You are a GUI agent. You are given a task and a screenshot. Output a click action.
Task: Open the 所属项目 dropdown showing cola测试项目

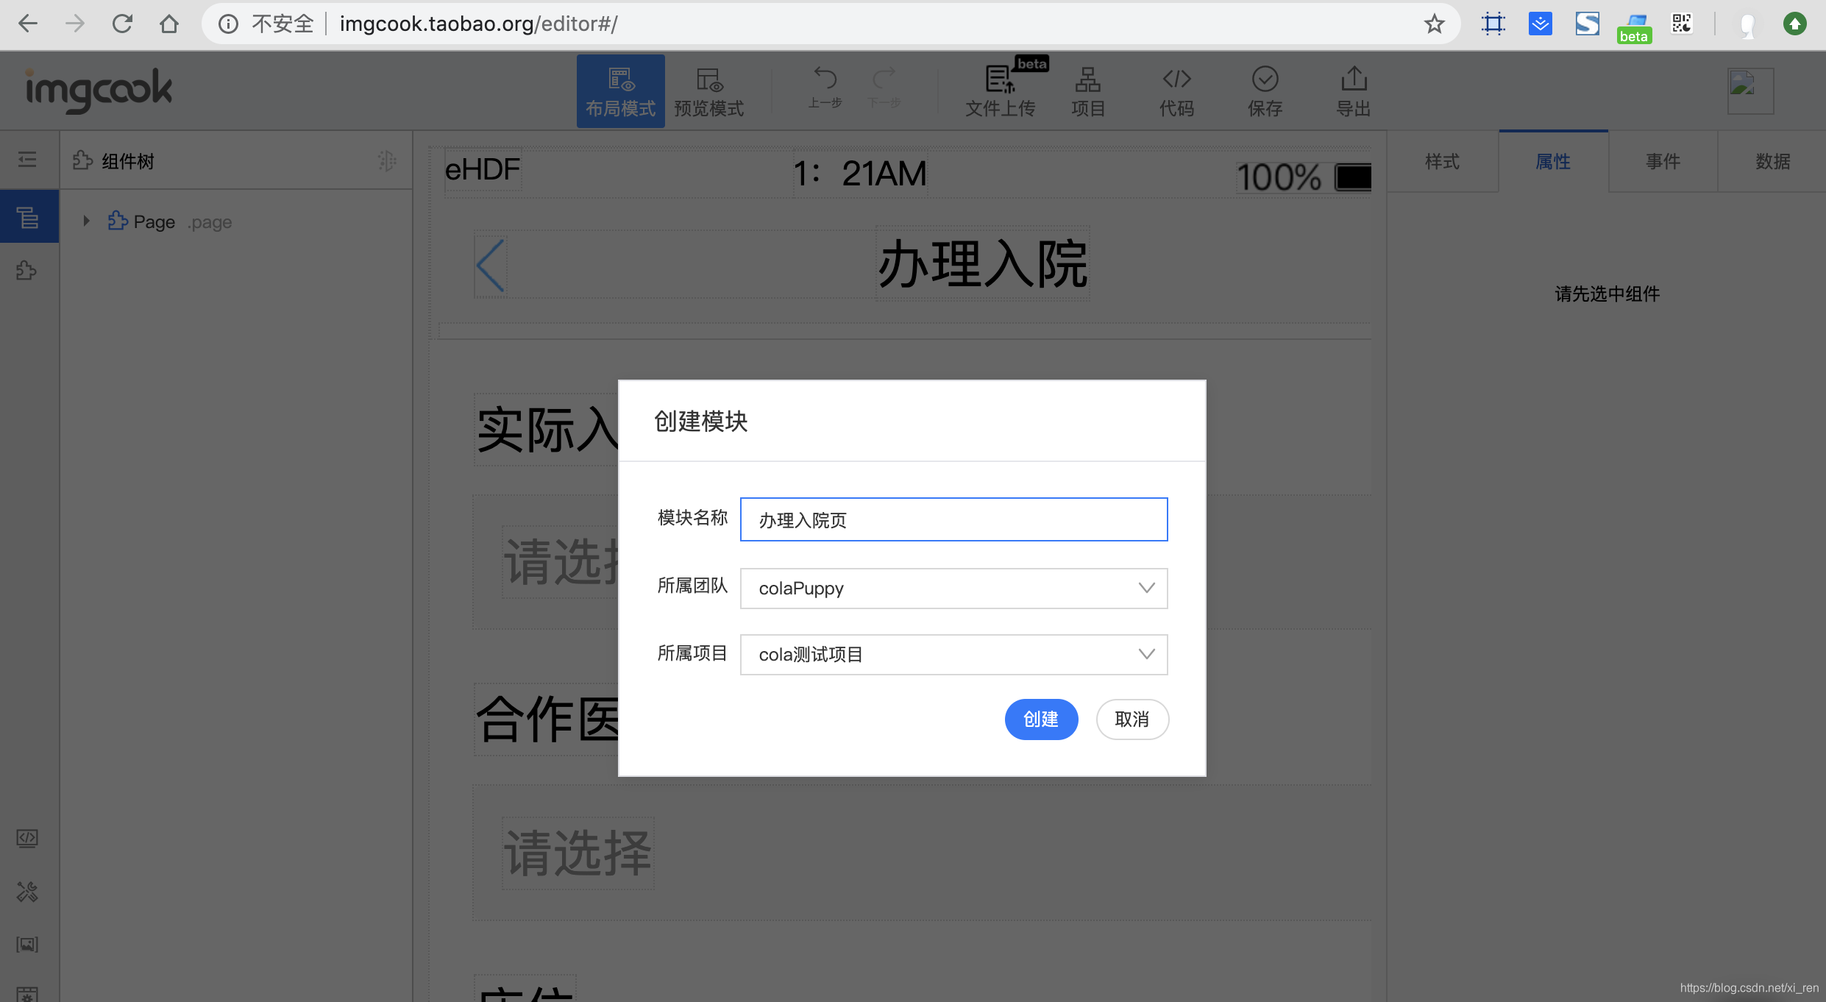click(953, 654)
